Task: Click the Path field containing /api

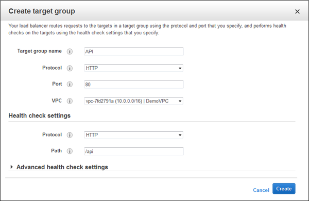Action: coord(134,151)
